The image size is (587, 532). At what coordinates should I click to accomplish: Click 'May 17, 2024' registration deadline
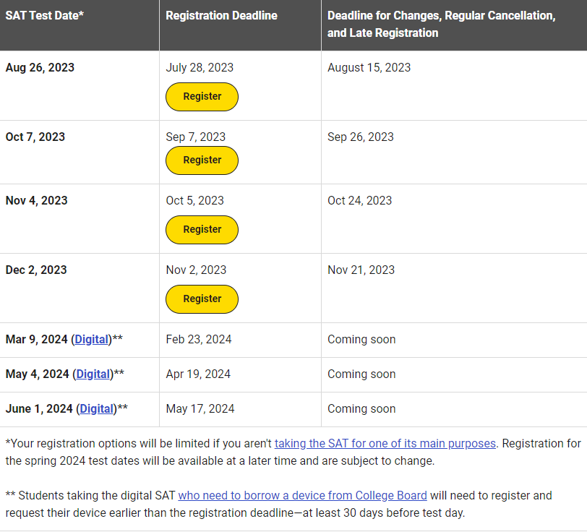200,408
